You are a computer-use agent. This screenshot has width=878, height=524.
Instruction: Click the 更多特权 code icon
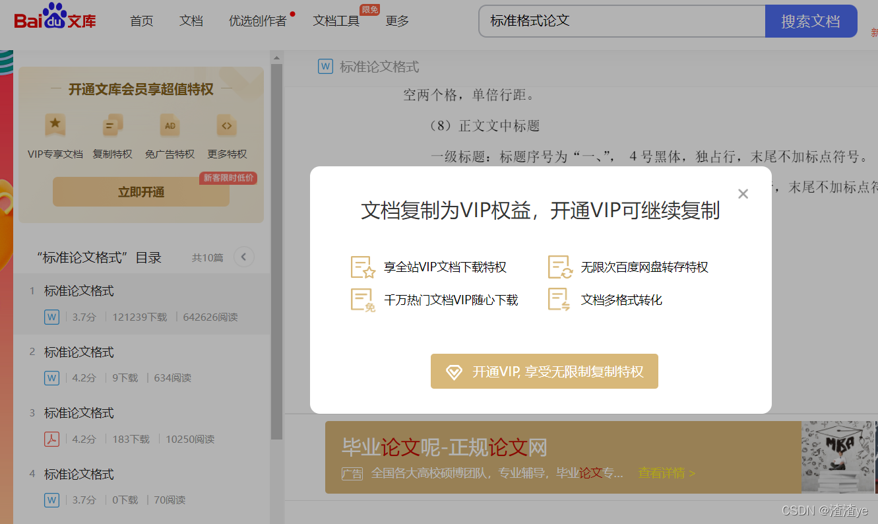(x=227, y=125)
